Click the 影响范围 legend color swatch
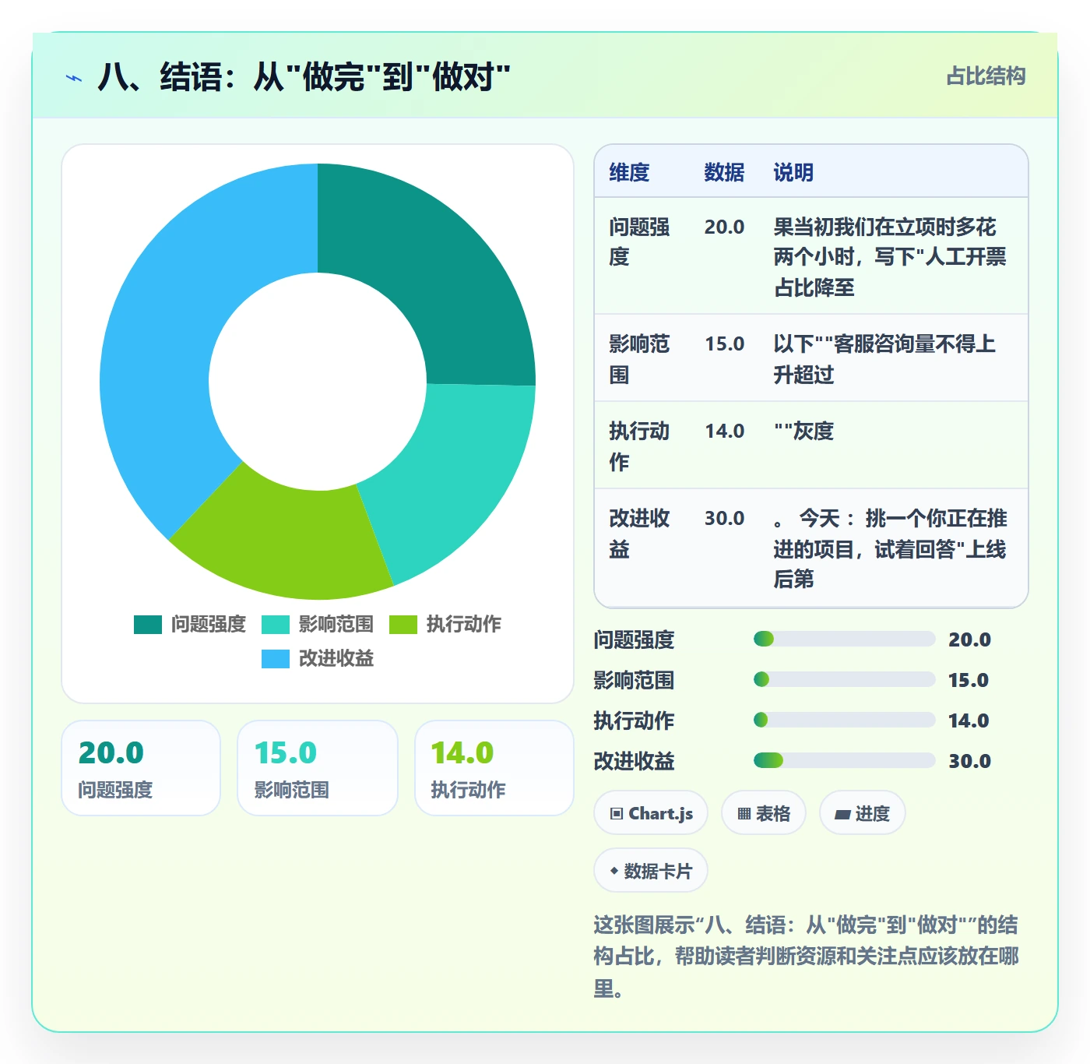Viewport: 1090px width, 1064px height. pyautogui.click(x=276, y=625)
